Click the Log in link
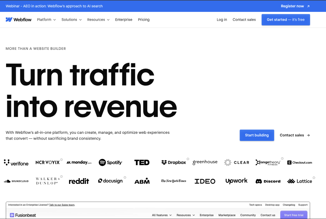The height and width of the screenshot is (219, 326). point(222,20)
